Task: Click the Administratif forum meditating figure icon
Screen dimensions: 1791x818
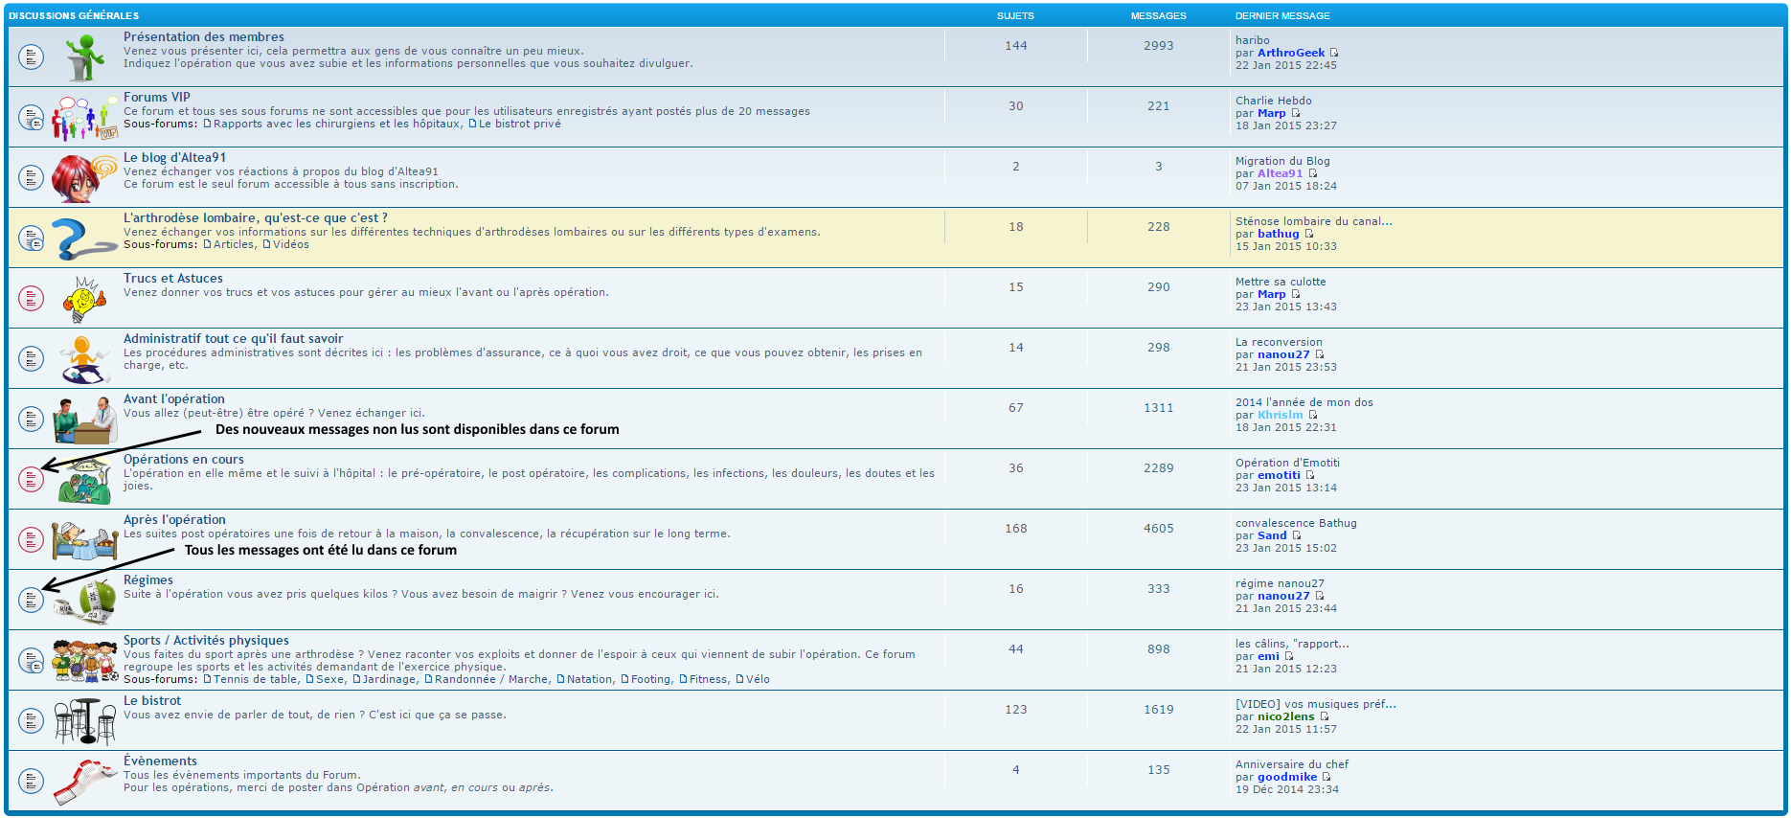Action: click(83, 359)
